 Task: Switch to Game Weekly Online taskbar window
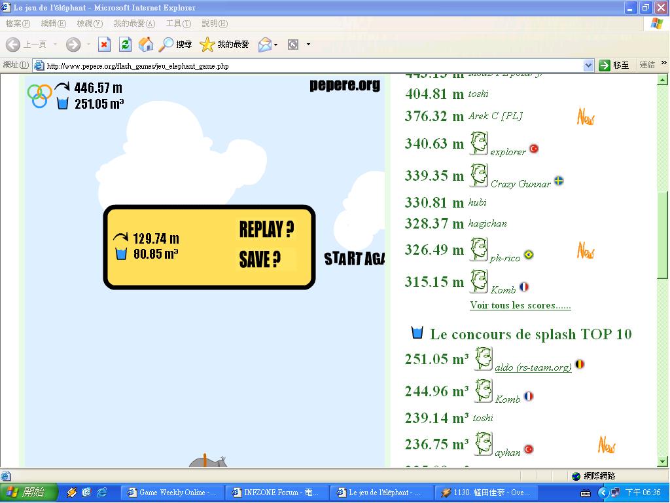(x=172, y=493)
